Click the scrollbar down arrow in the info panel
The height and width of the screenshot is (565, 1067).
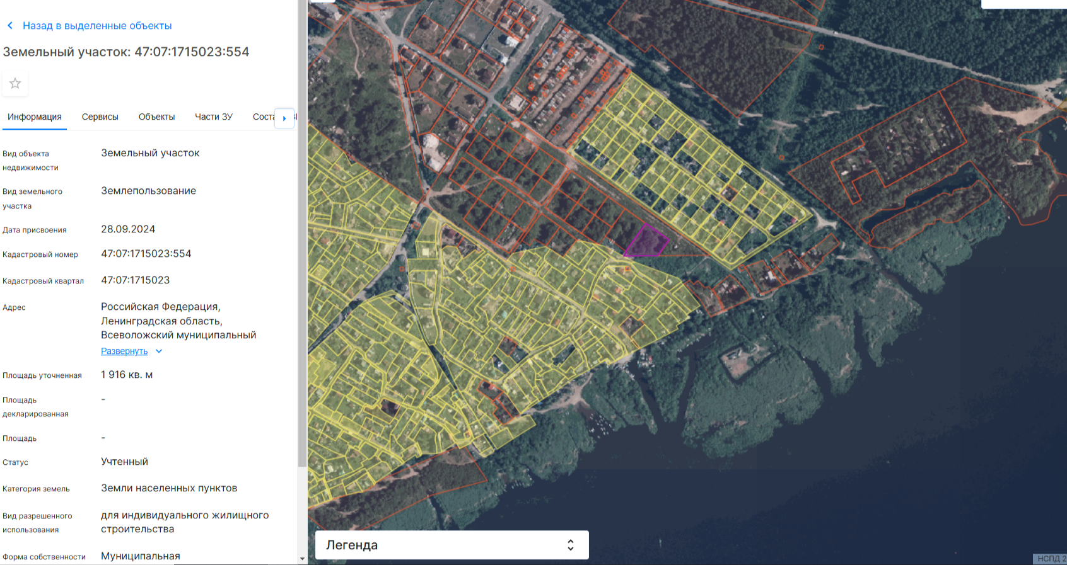[303, 559]
